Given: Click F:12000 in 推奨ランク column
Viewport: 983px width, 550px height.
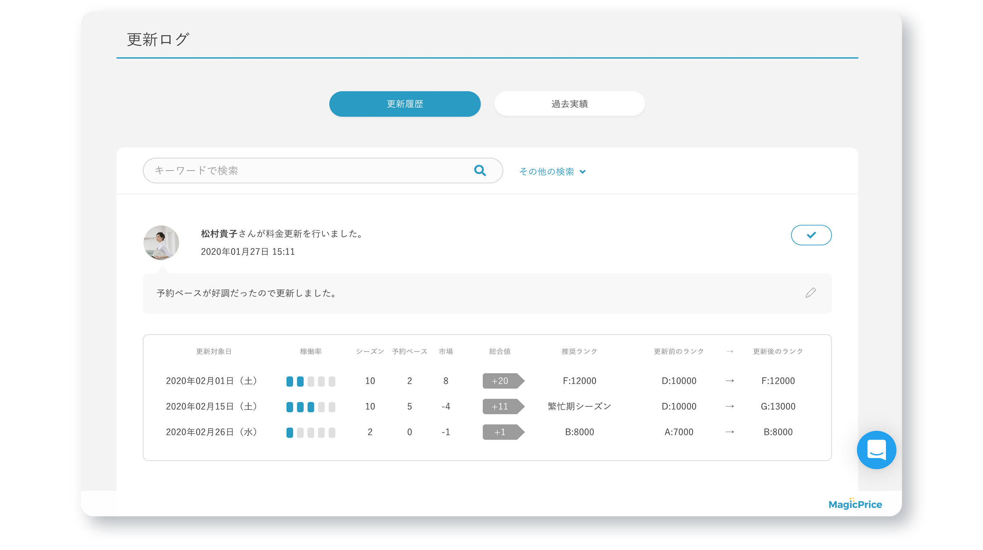Looking at the screenshot, I should (x=579, y=381).
